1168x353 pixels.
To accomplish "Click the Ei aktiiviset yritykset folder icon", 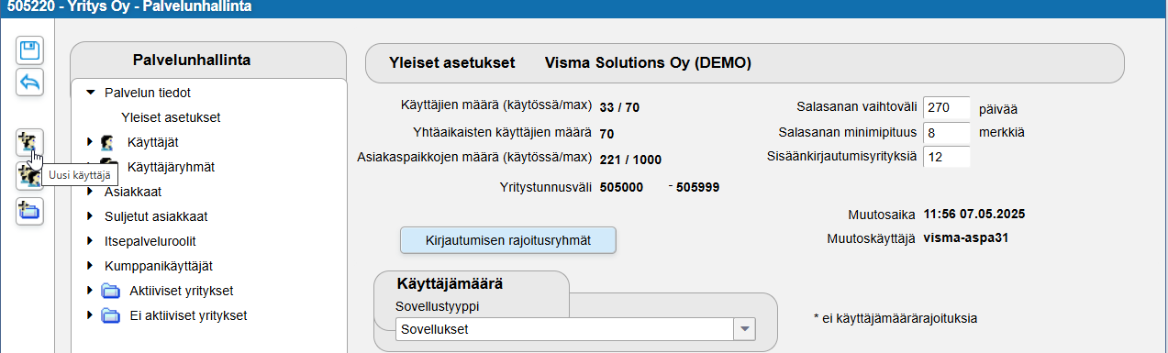I will 111,315.
